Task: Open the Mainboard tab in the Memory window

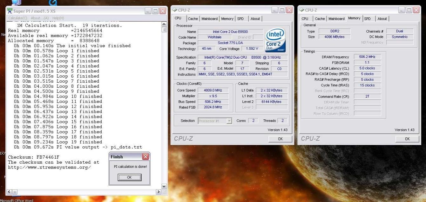Action: coord(337,19)
